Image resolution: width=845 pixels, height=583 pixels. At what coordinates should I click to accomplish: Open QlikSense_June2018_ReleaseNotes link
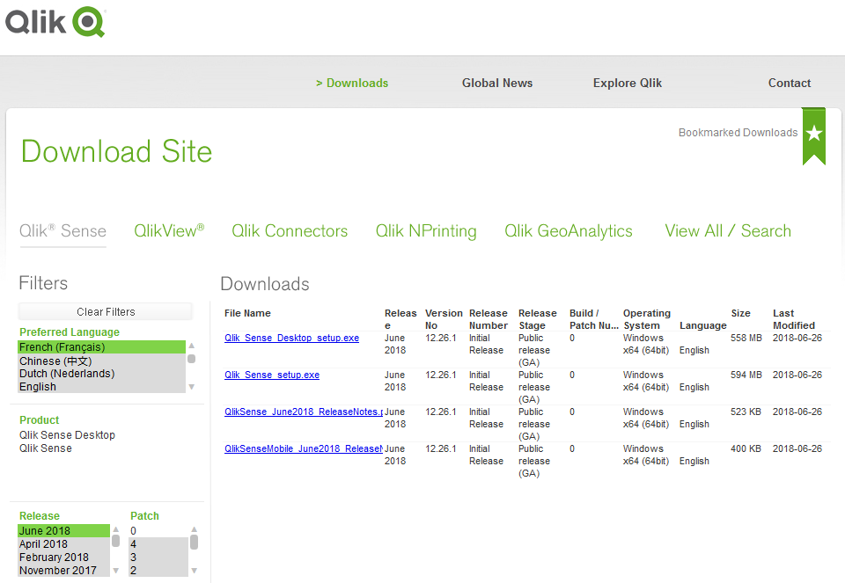coord(304,412)
